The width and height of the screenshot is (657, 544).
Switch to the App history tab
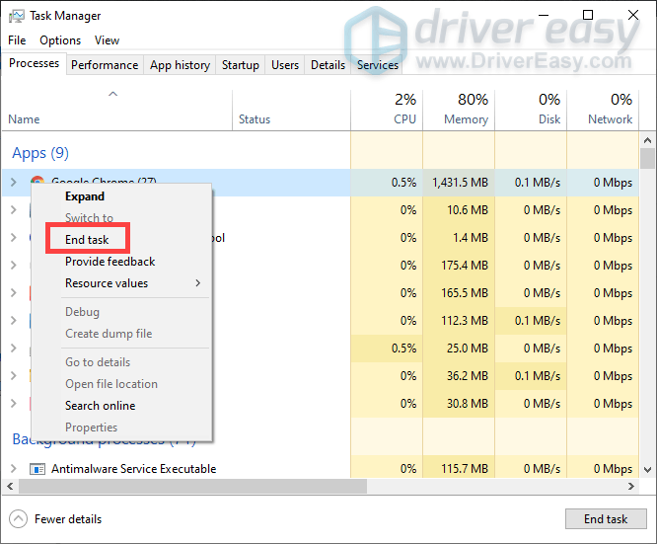180,65
